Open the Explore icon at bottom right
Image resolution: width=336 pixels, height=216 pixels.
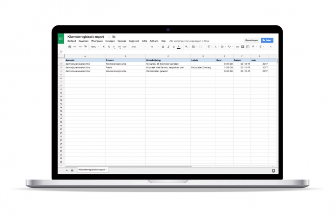click(x=273, y=171)
